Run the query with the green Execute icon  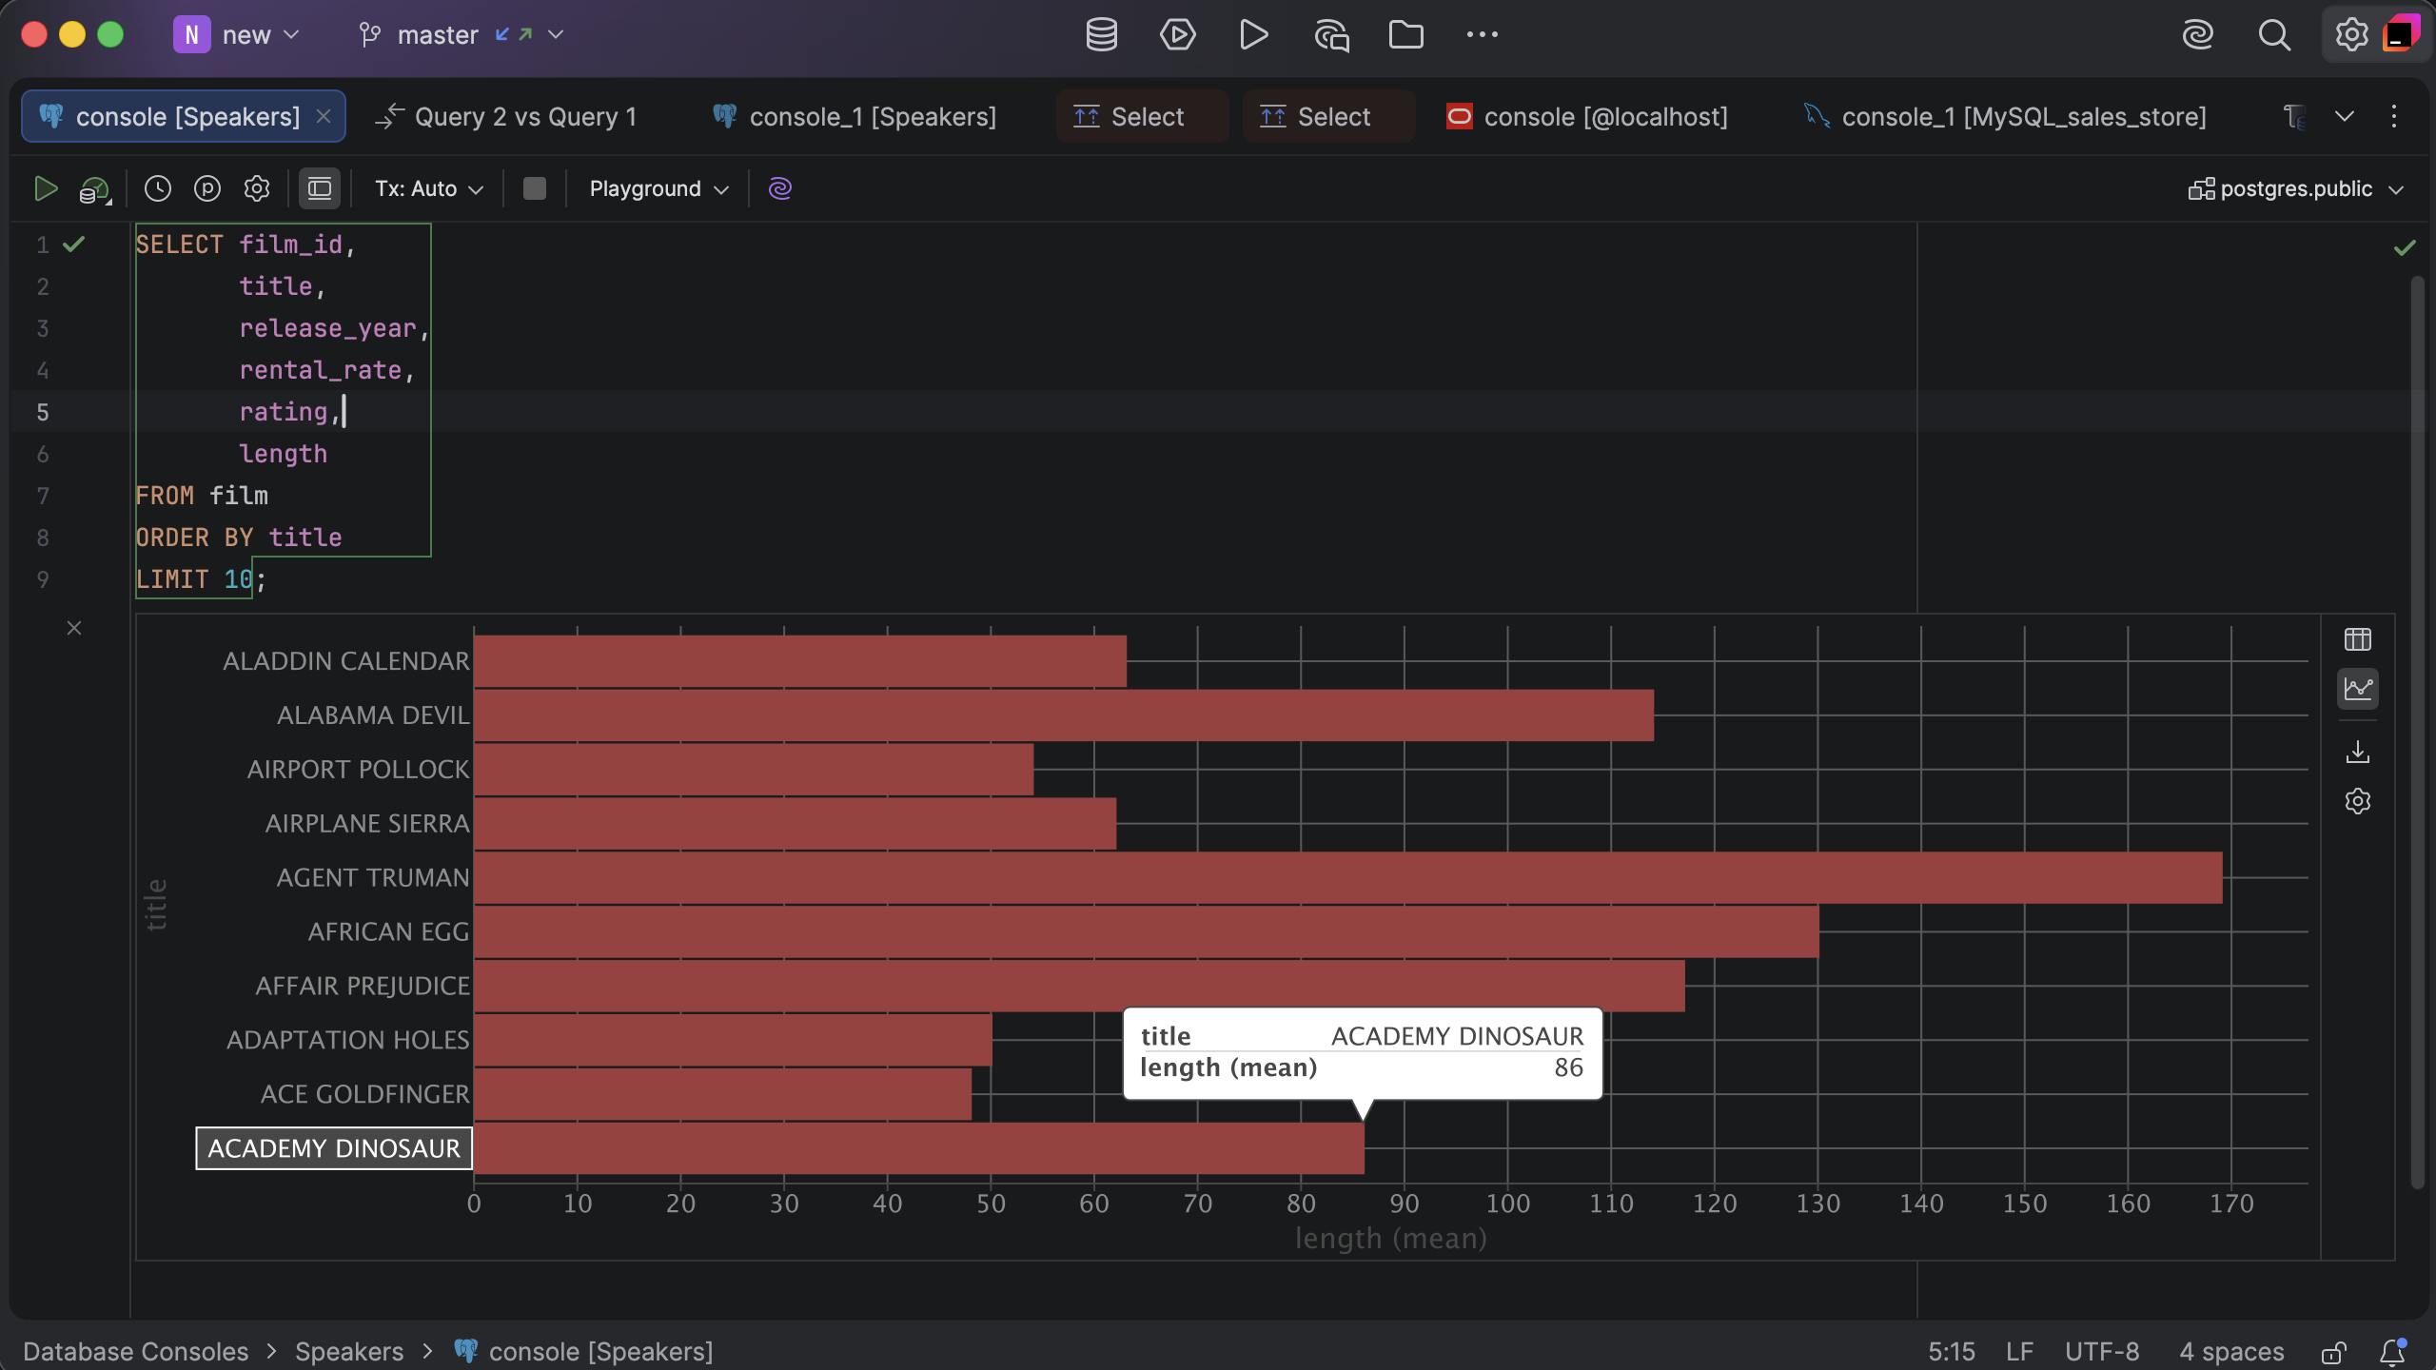(x=45, y=188)
